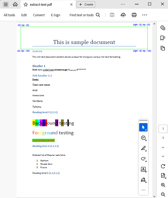Upload file to cloud storage
This screenshot has height=198, width=168.
pos(123,15)
